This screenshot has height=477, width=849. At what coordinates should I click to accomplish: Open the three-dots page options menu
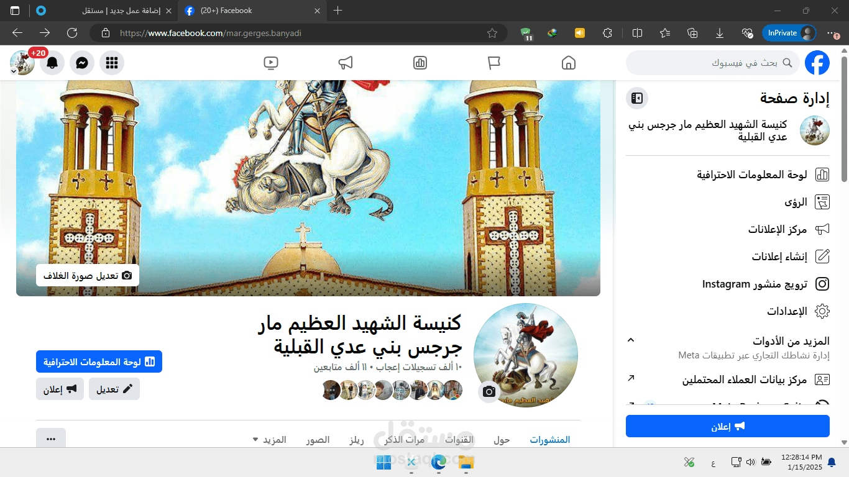[51, 439]
